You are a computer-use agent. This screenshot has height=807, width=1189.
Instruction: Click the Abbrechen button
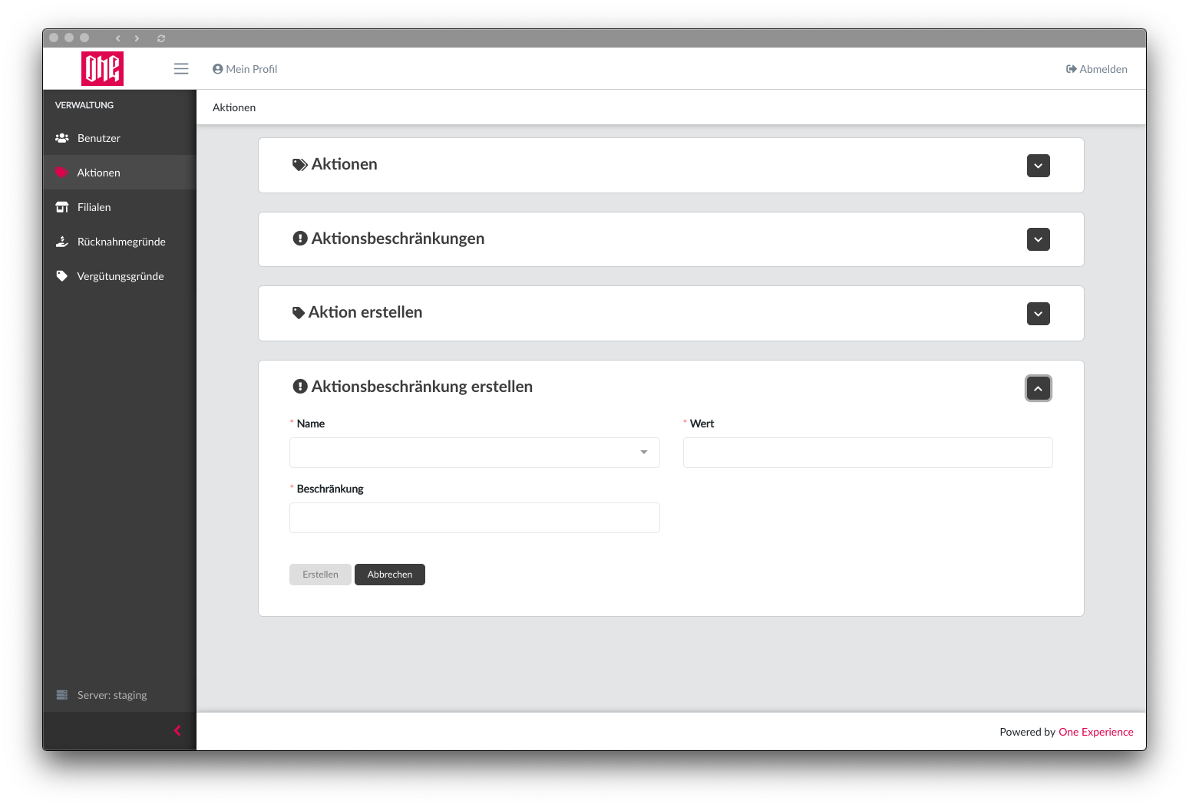[x=390, y=575]
